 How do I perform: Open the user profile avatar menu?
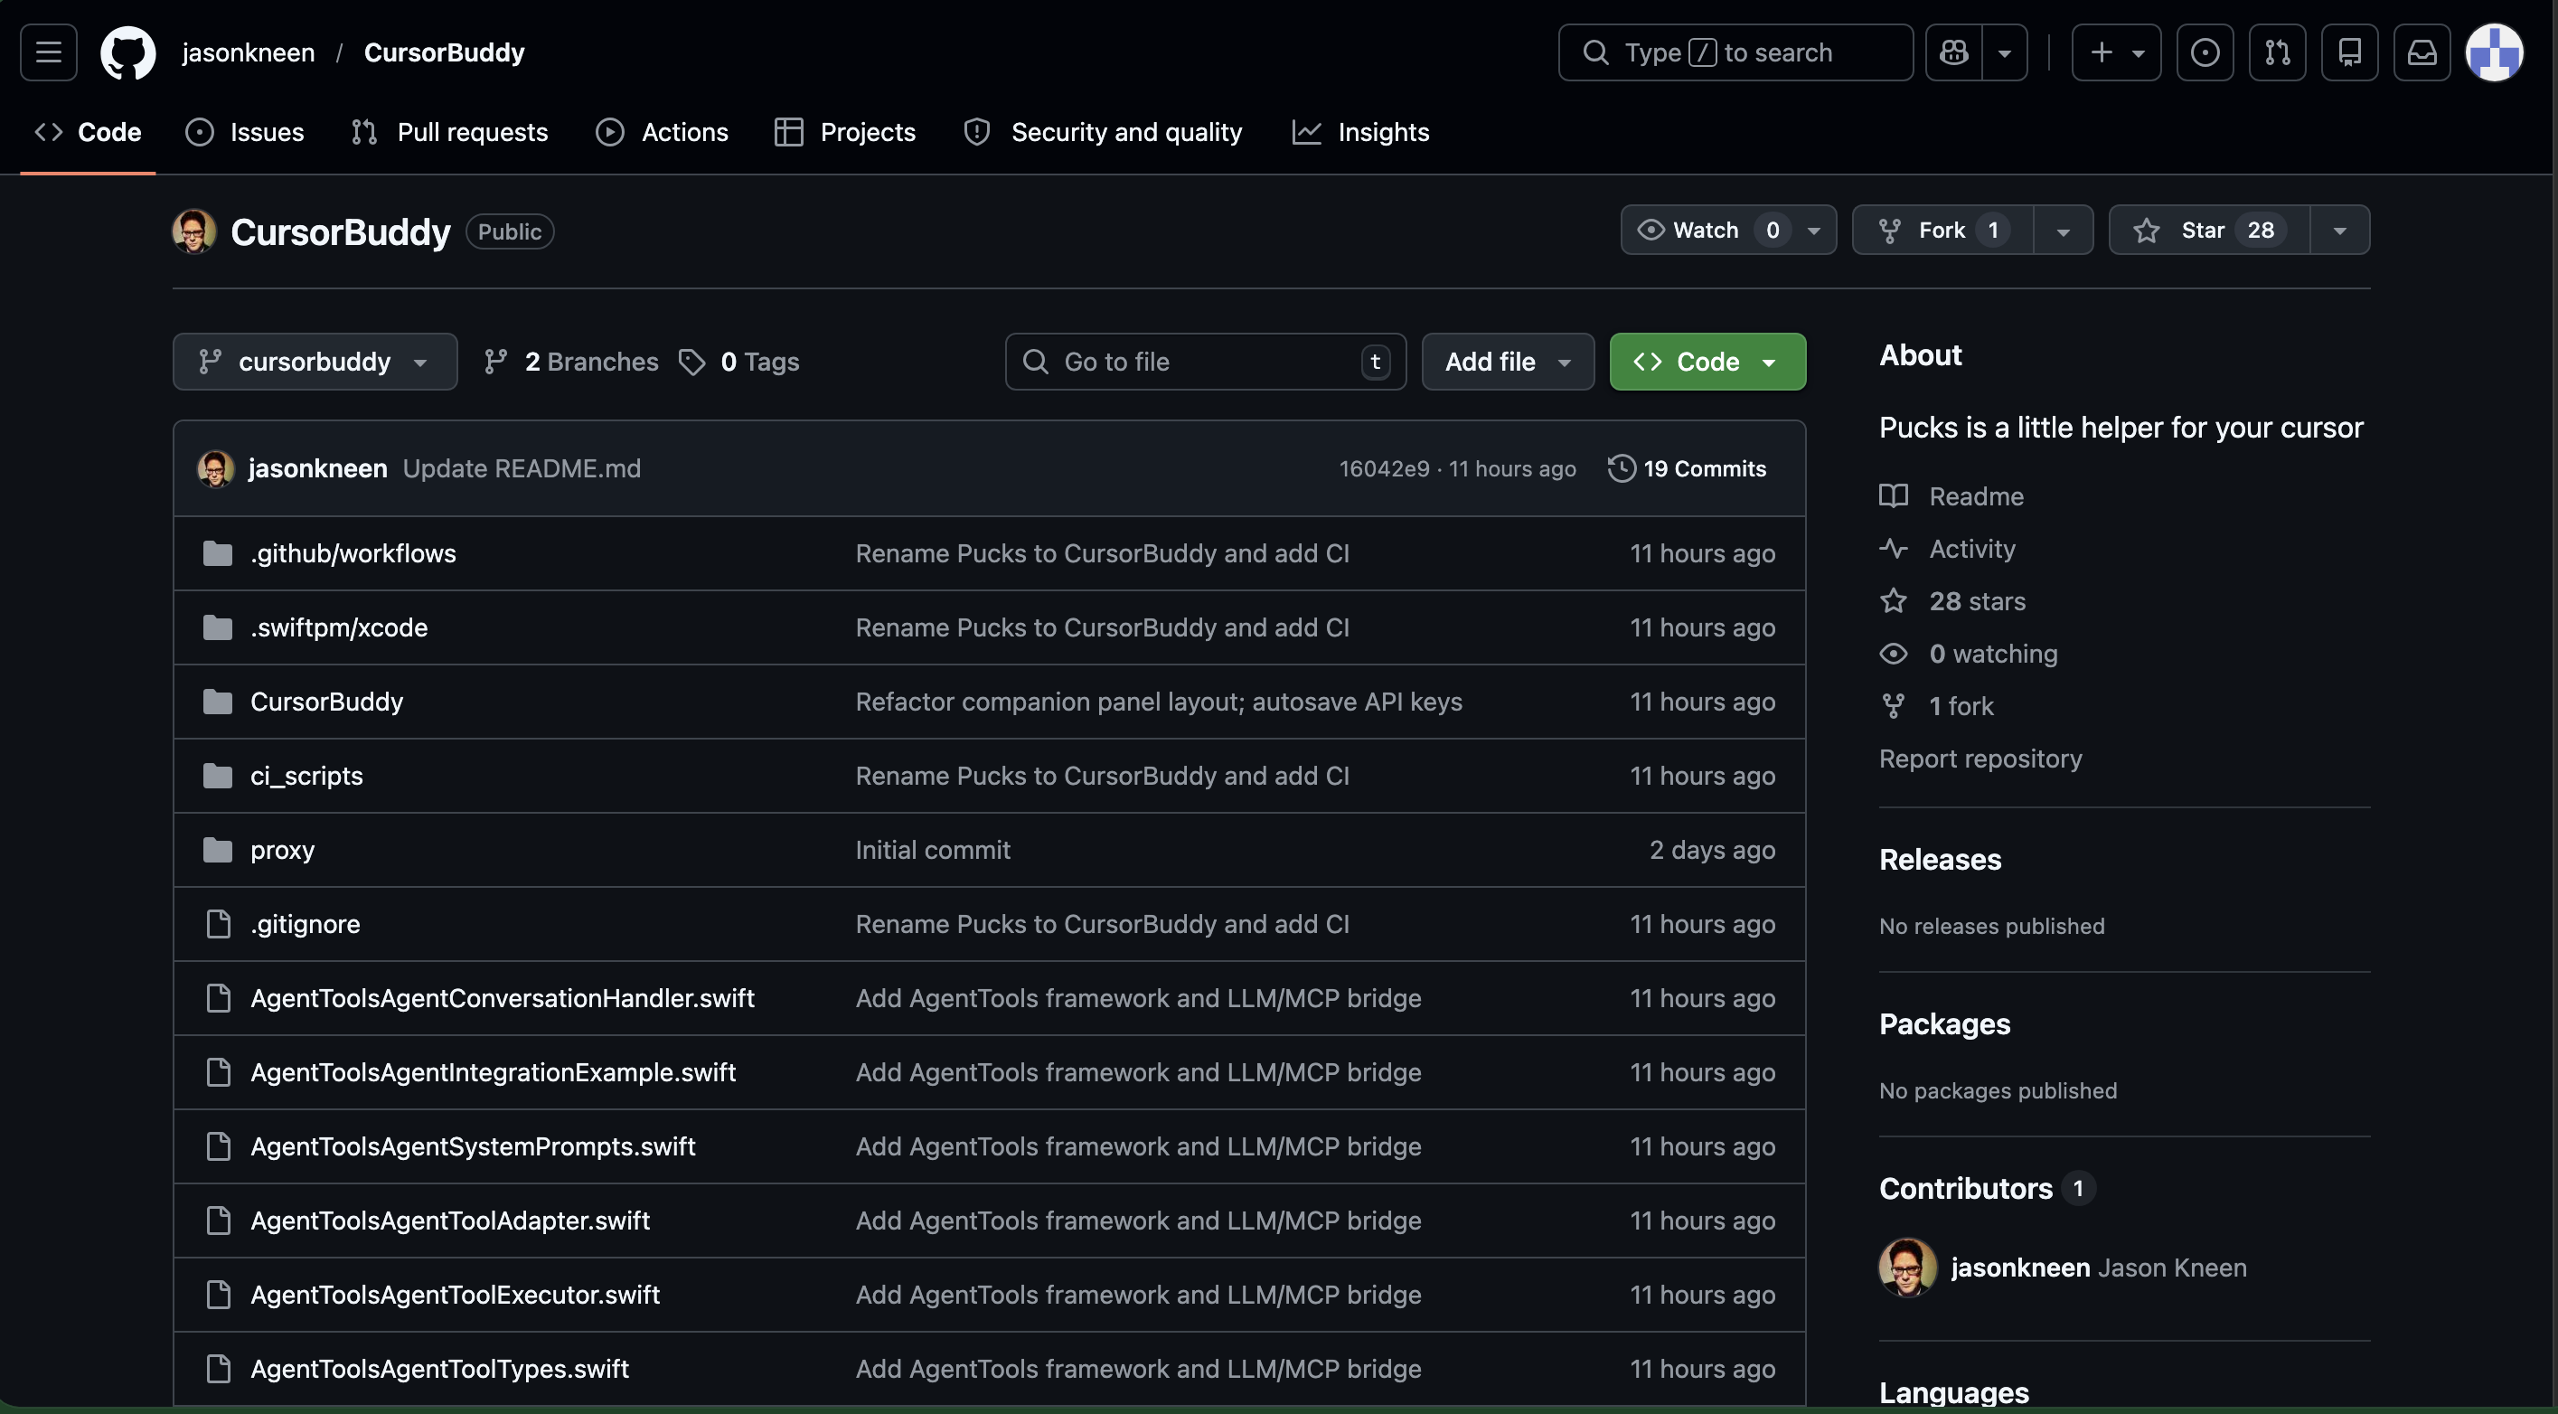[x=2494, y=52]
